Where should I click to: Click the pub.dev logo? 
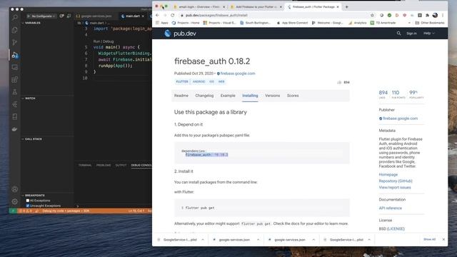(180, 34)
